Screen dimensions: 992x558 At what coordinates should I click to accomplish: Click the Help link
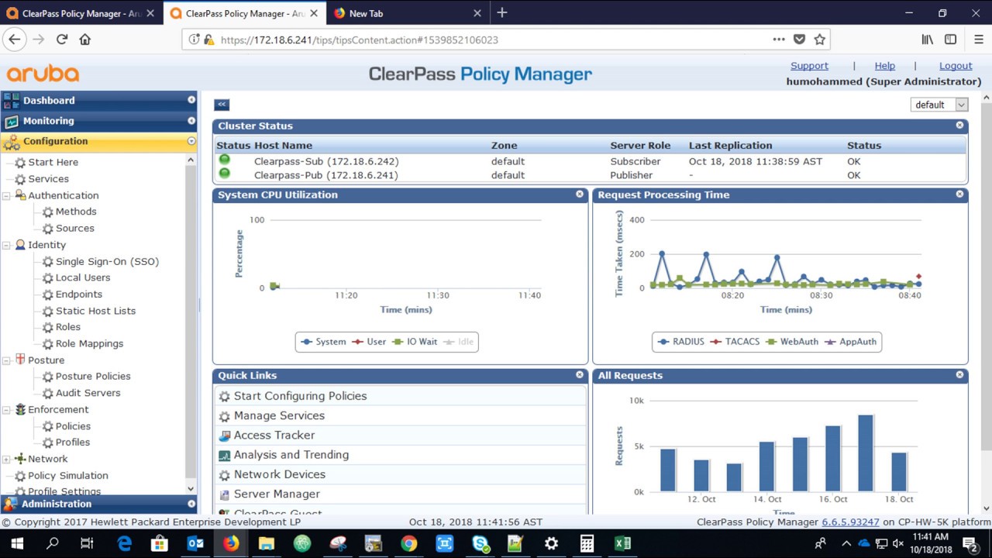click(884, 66)
